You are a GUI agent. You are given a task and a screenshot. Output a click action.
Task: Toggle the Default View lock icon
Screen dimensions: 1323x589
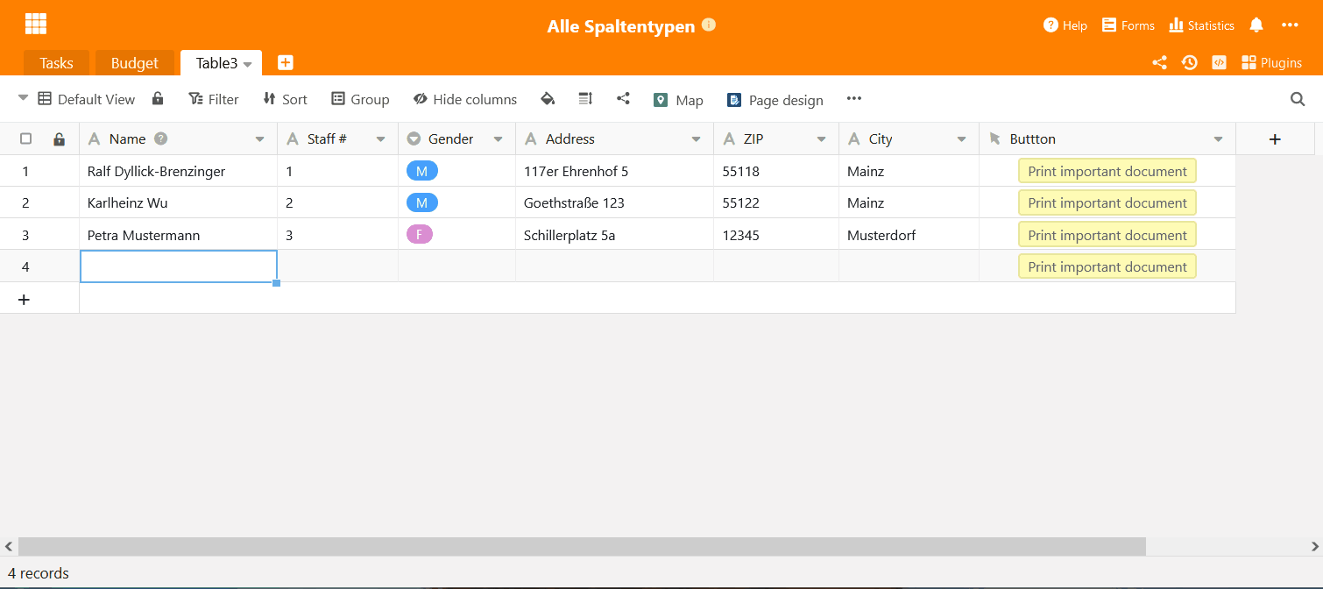tap(158, 98)
